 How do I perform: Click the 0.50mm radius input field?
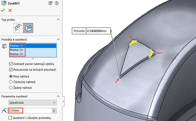(30, 111)
